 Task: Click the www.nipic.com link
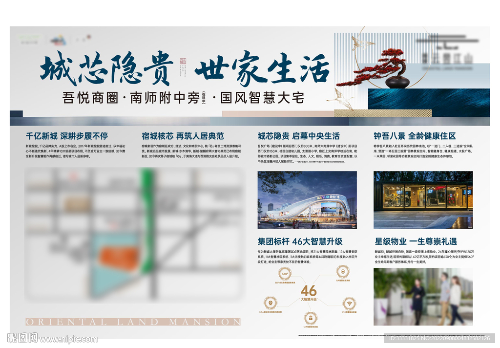pyautogui.click(x=69, y=339)
